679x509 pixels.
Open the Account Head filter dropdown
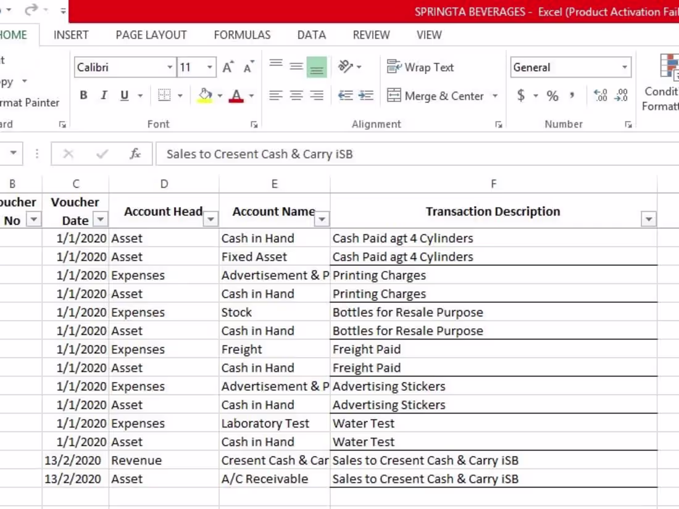[210, 219]
